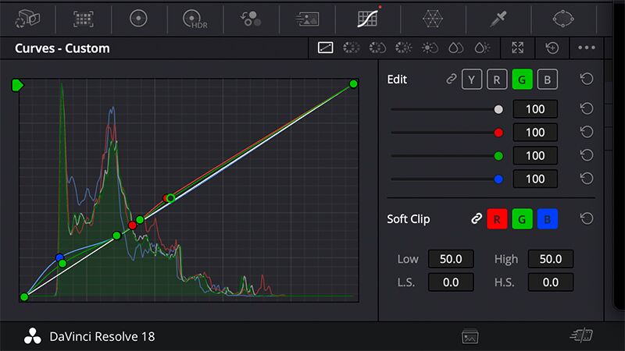Reset the Soft Clip settings
The image size is (625, 351).
[587, 219]
